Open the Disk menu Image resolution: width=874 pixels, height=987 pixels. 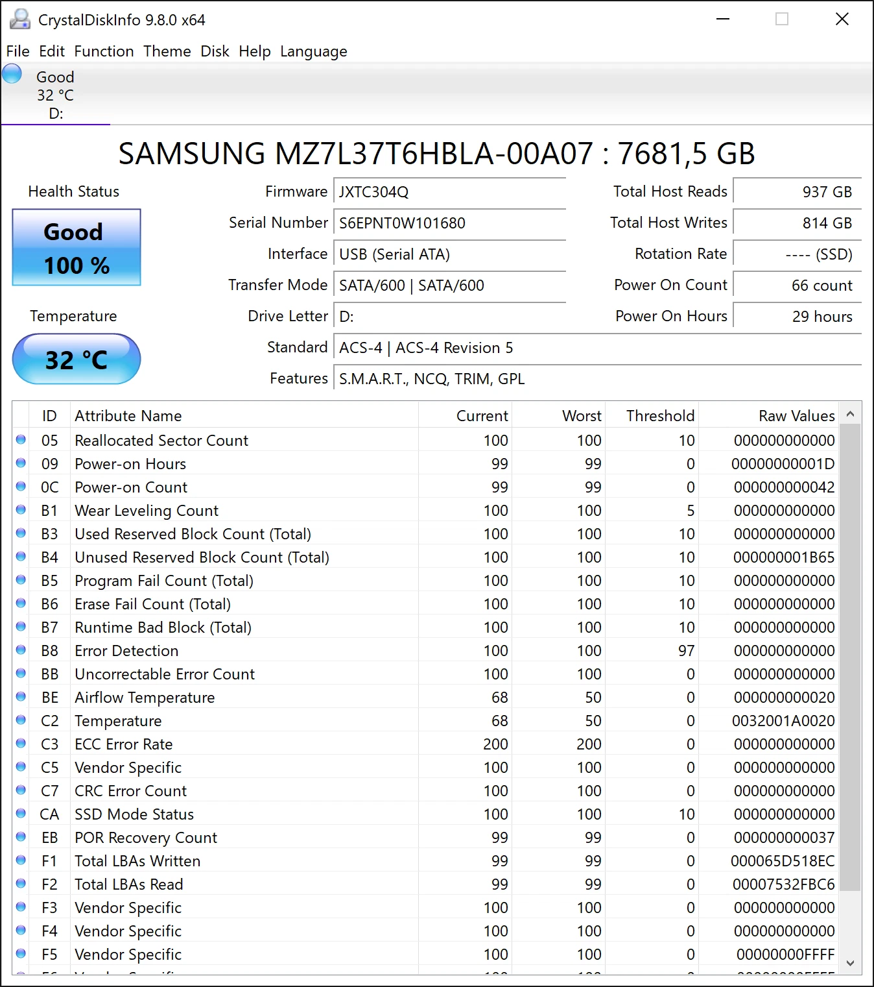point(215,51)
